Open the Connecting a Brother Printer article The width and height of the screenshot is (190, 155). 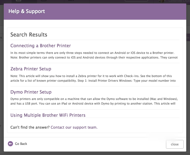click(41, 46)
